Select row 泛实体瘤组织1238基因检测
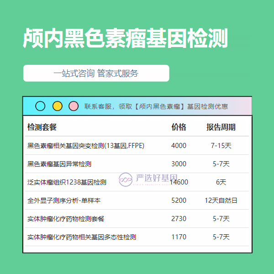274x274 pixels. 137,182
